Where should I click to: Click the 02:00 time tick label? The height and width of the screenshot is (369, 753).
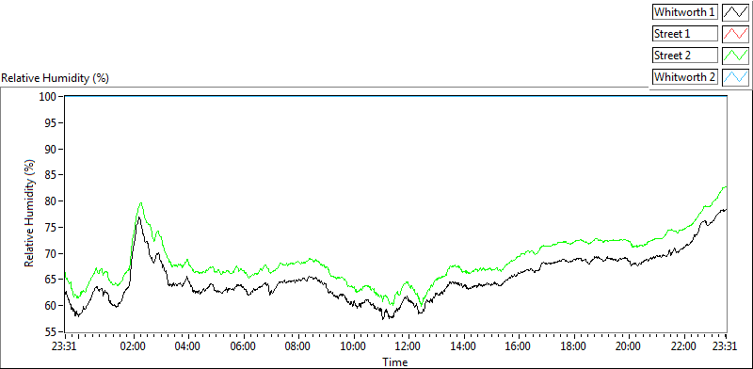click(134, 345)
